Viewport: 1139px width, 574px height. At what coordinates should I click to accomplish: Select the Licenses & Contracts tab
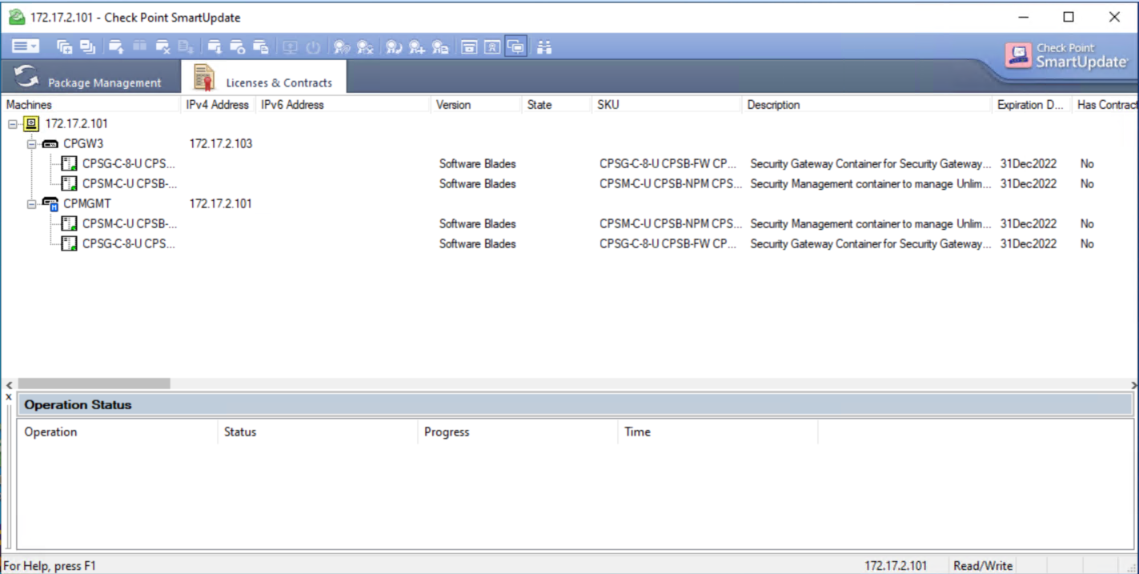263,78
